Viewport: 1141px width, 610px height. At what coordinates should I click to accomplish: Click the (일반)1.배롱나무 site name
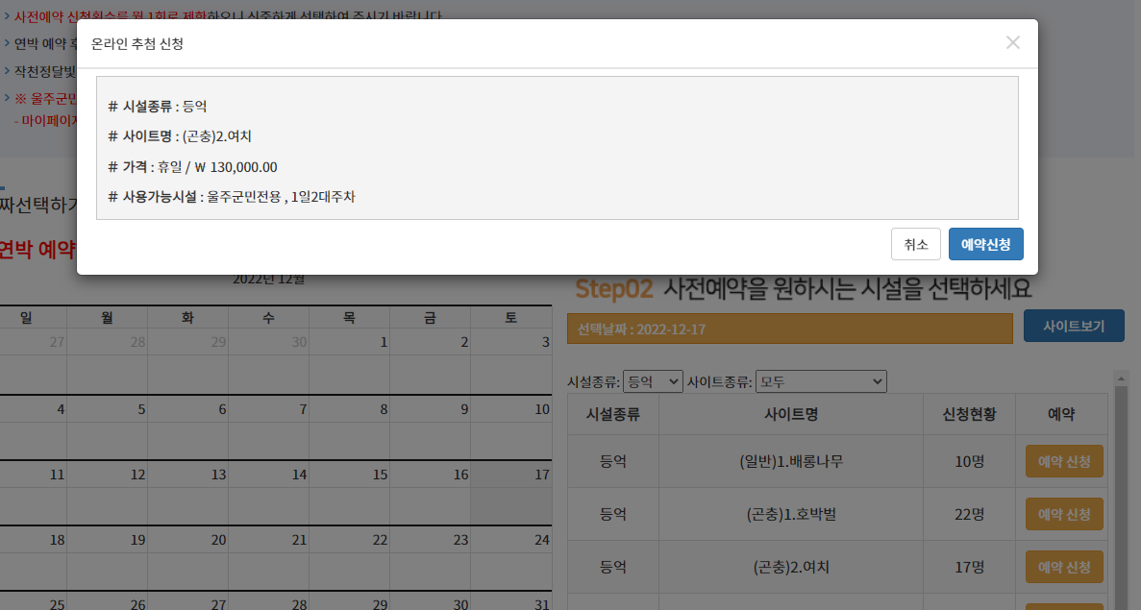(x=791, y=462)
